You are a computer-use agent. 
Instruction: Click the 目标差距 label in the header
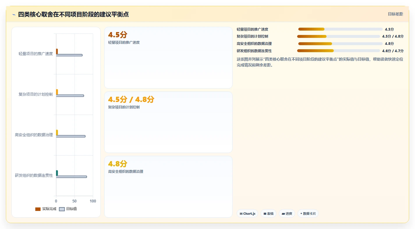click(x=396, y=14)
